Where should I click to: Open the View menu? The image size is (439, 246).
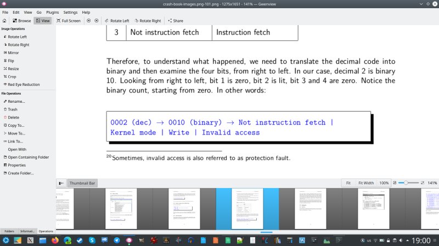[28, 12]
